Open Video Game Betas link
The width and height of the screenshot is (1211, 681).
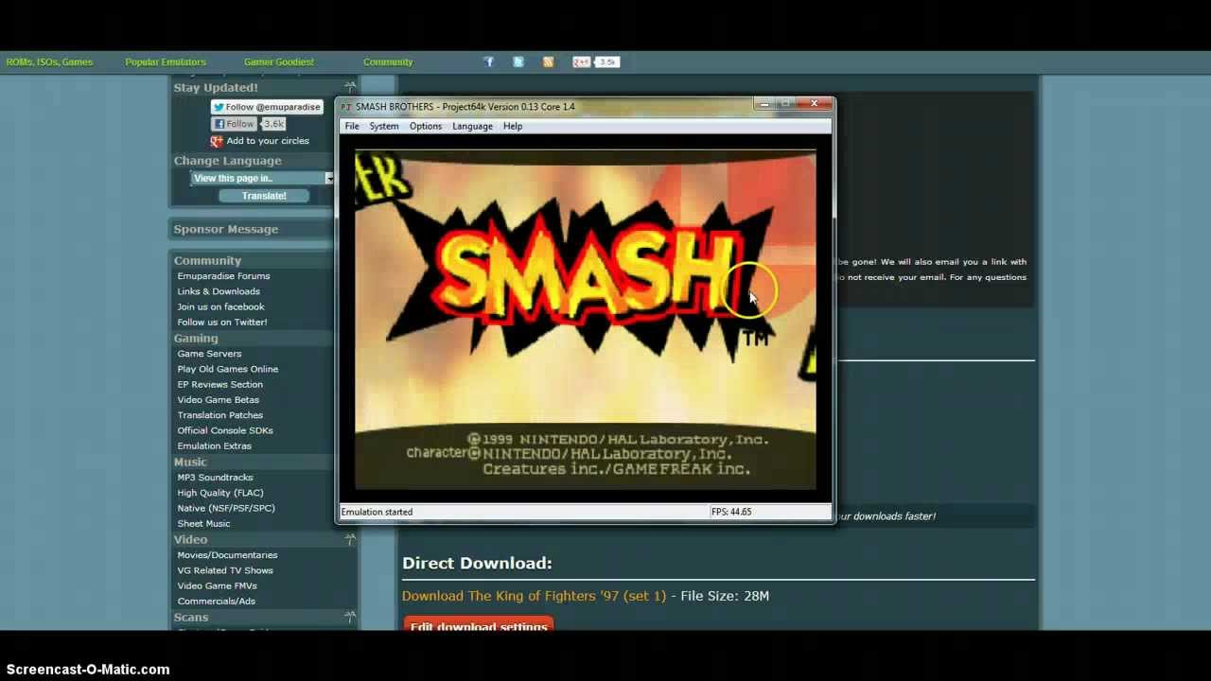219,400
